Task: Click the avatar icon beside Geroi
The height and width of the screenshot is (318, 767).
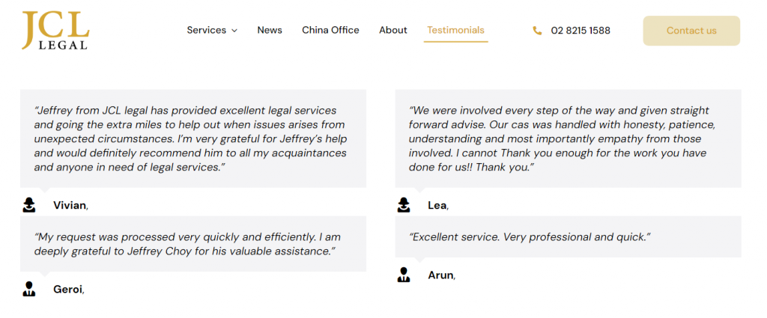Action: (x=29, y=289)
